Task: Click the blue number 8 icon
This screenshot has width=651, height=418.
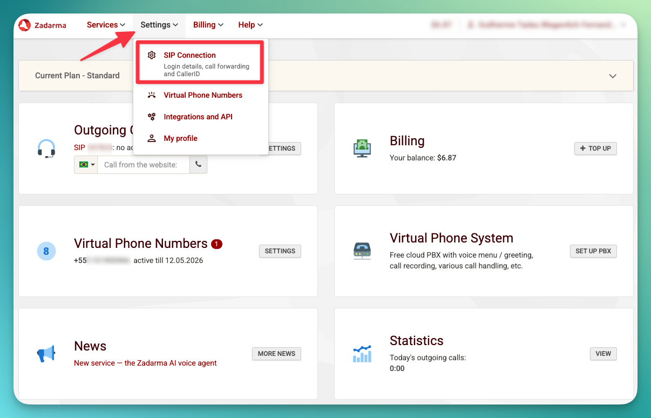Action: point(46,251)
